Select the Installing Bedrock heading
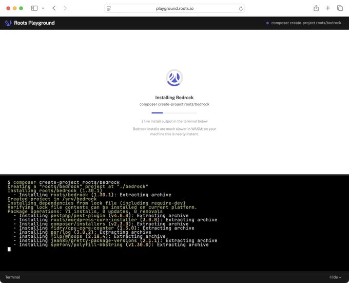The height and width of the screenshot is (283, 349). click(x=174, y=98)
